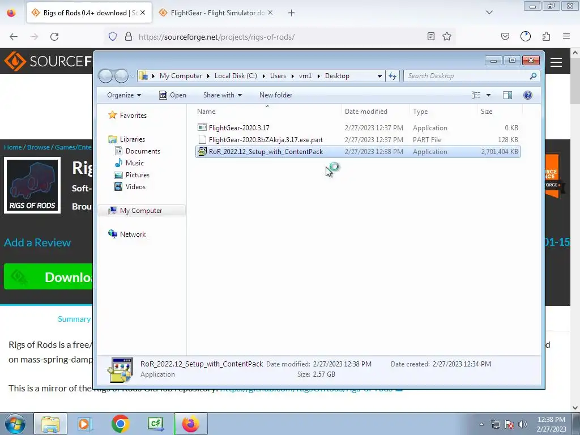This screenshot has width=580, height=435.
Task: Sort by Size column header
Action: (500, 112)
